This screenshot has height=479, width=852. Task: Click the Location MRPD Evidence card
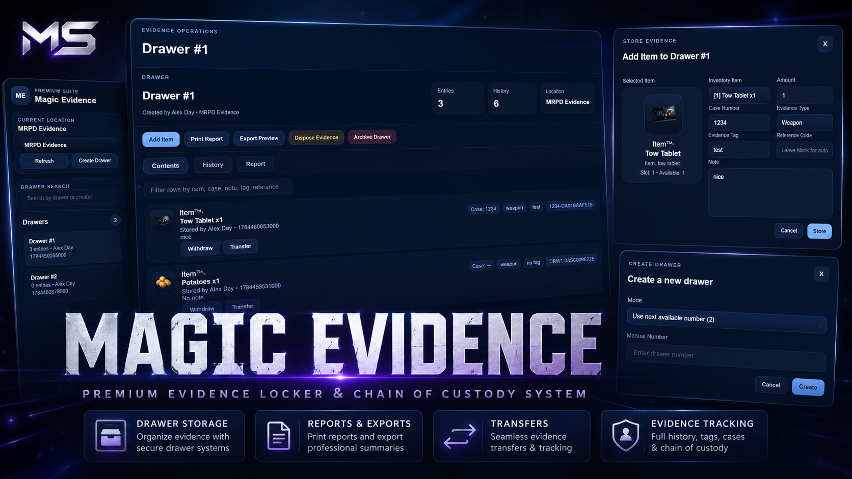[x=567, y=98]
